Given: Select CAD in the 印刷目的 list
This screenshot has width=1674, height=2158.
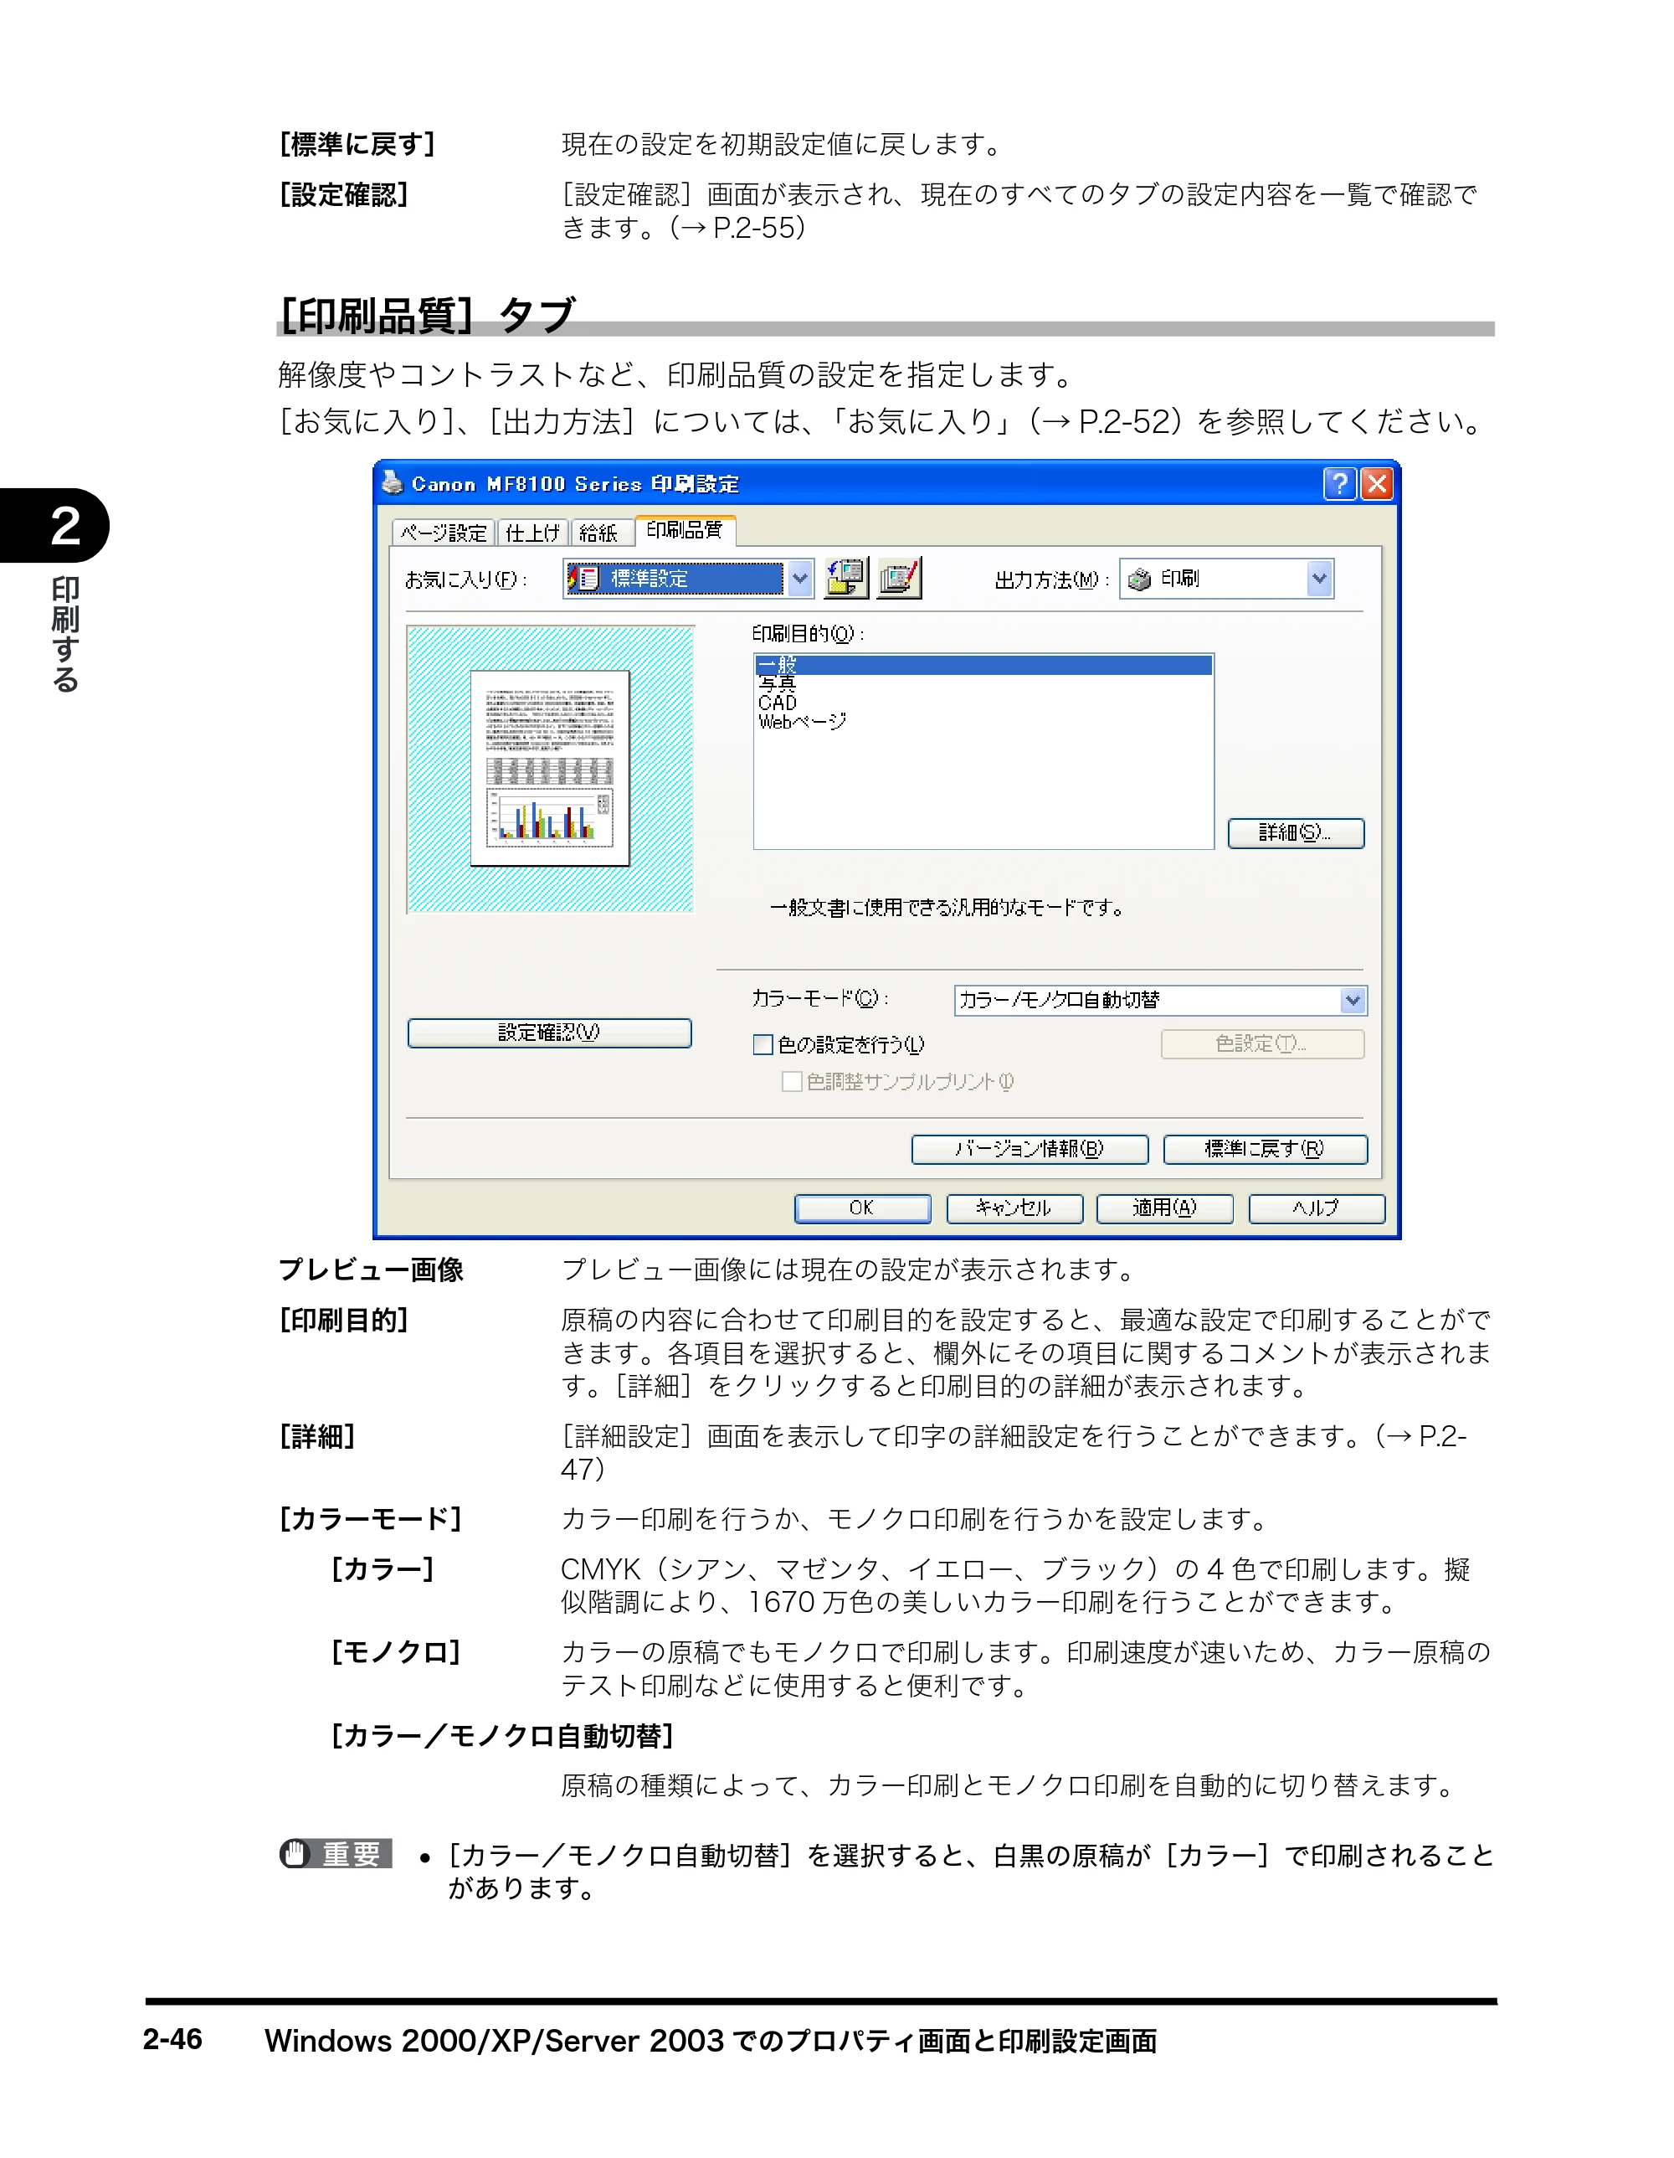Looking at the screenshot, I should point(983,703).
